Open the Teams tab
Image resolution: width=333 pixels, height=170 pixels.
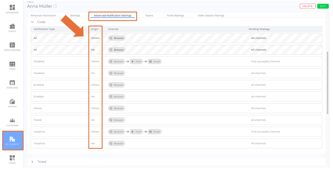pyautogui.click(x=149, y=16)
